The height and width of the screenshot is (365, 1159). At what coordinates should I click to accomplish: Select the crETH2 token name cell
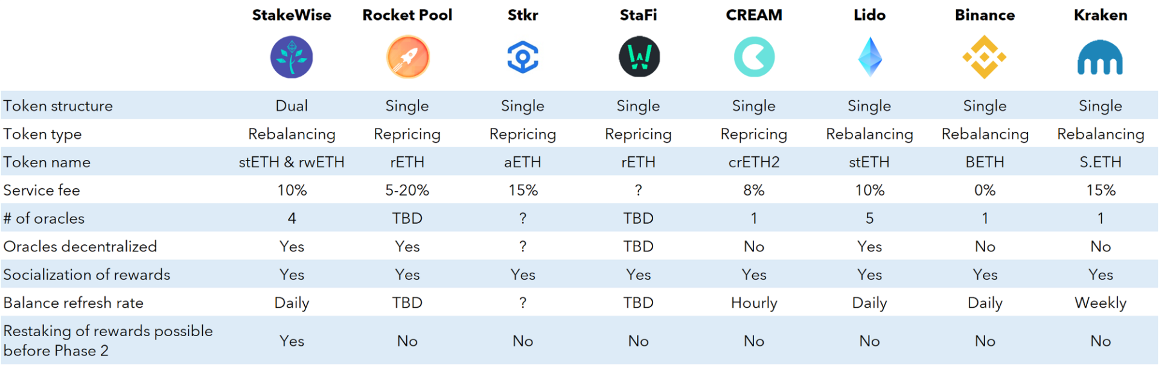(x=754, y=162)
